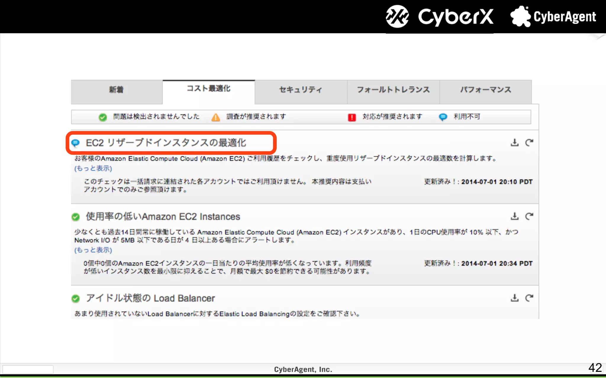Click the CyberX logo in header

[x=440, y=17]
